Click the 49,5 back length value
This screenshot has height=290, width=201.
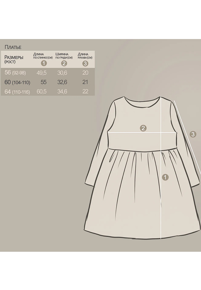point(41,73)
